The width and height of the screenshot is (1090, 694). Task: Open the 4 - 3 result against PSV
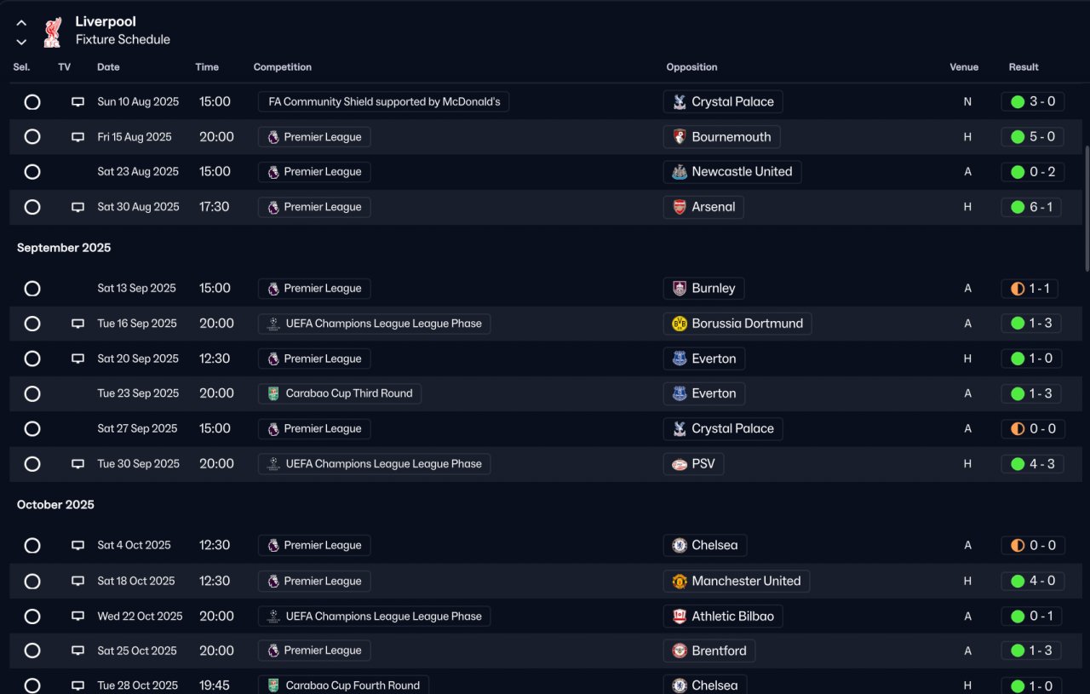(x=1033, y=464)
